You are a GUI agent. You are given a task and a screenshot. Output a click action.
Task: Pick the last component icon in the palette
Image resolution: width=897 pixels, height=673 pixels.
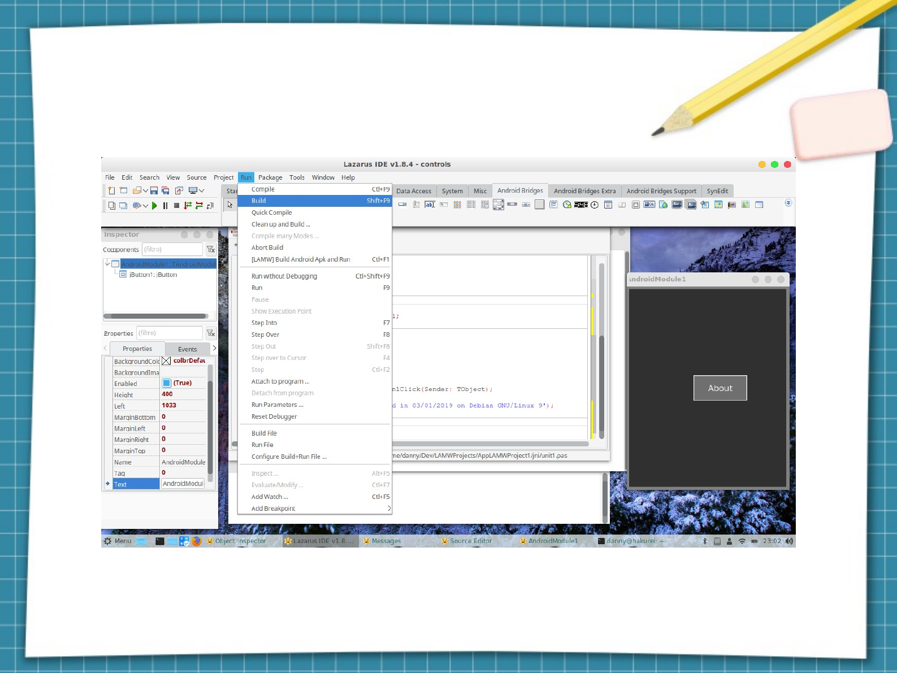pyautogui.click(x=759, y=205)
